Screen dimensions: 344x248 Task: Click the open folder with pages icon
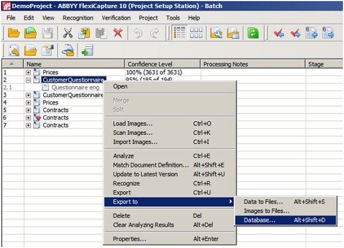point(30,51)
